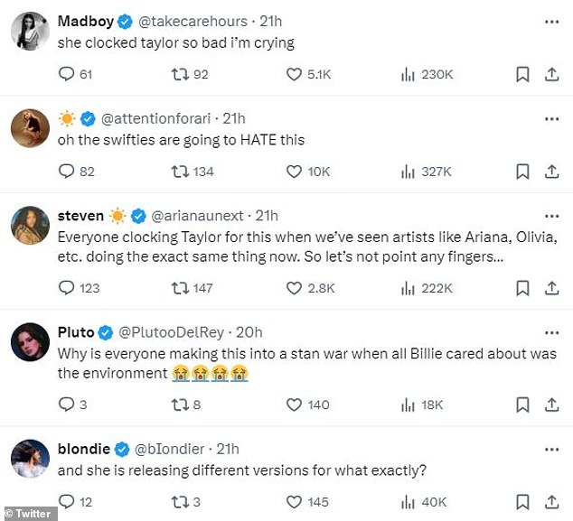Viewport: 573px width, 521px height.
Task: Reply to steven's tweet about Ariana and Olivia
Action: click(x=67, y=288)
